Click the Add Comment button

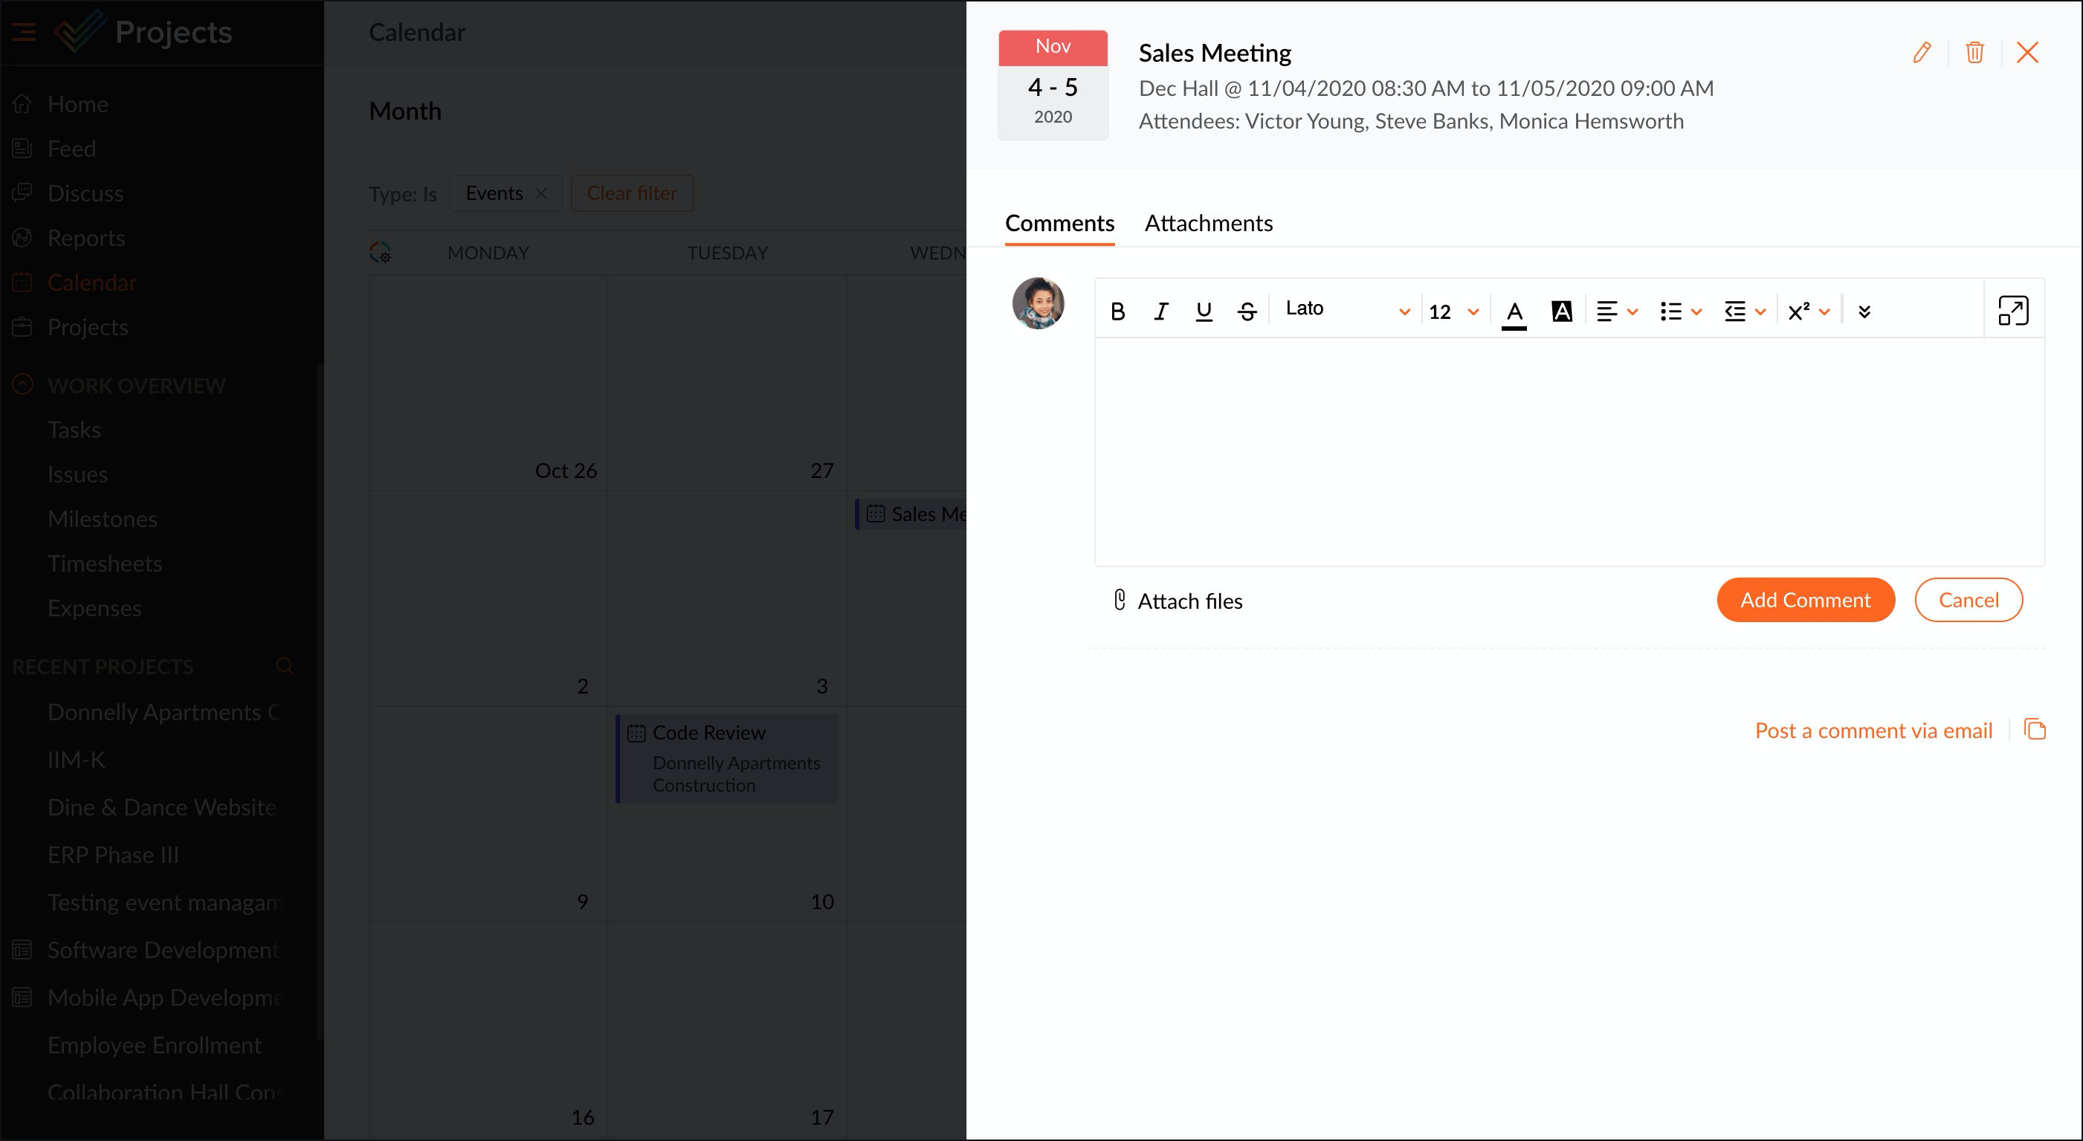(x=1805, y=600)
